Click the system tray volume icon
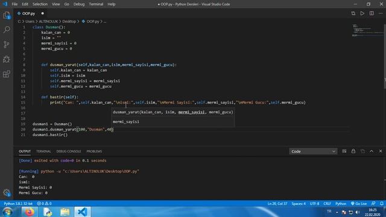This screenshot has height=217, width=386. 358,212
